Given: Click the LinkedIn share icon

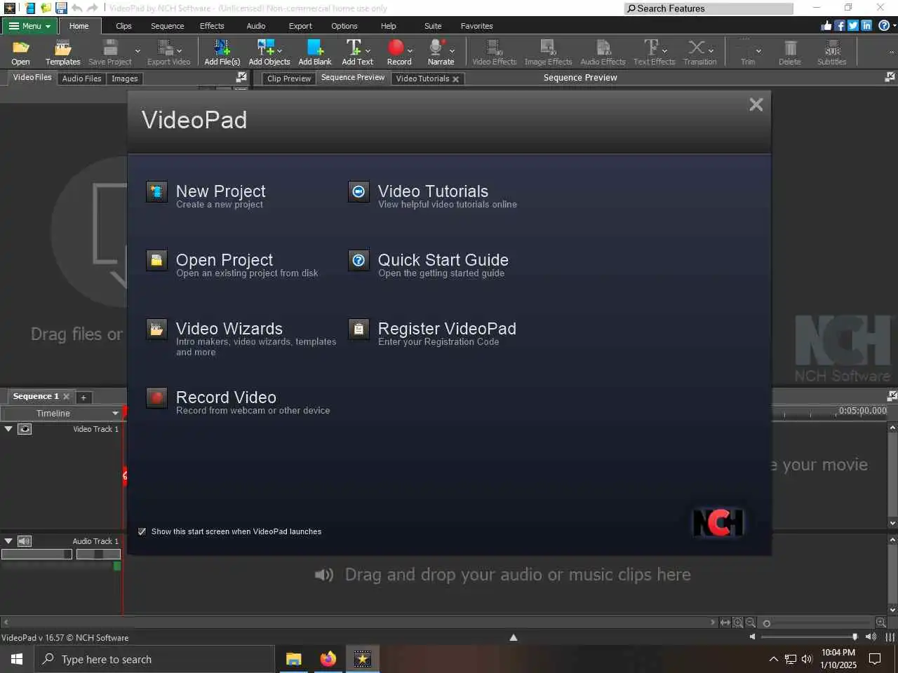Looking at the screenshot, I should 866,25.
